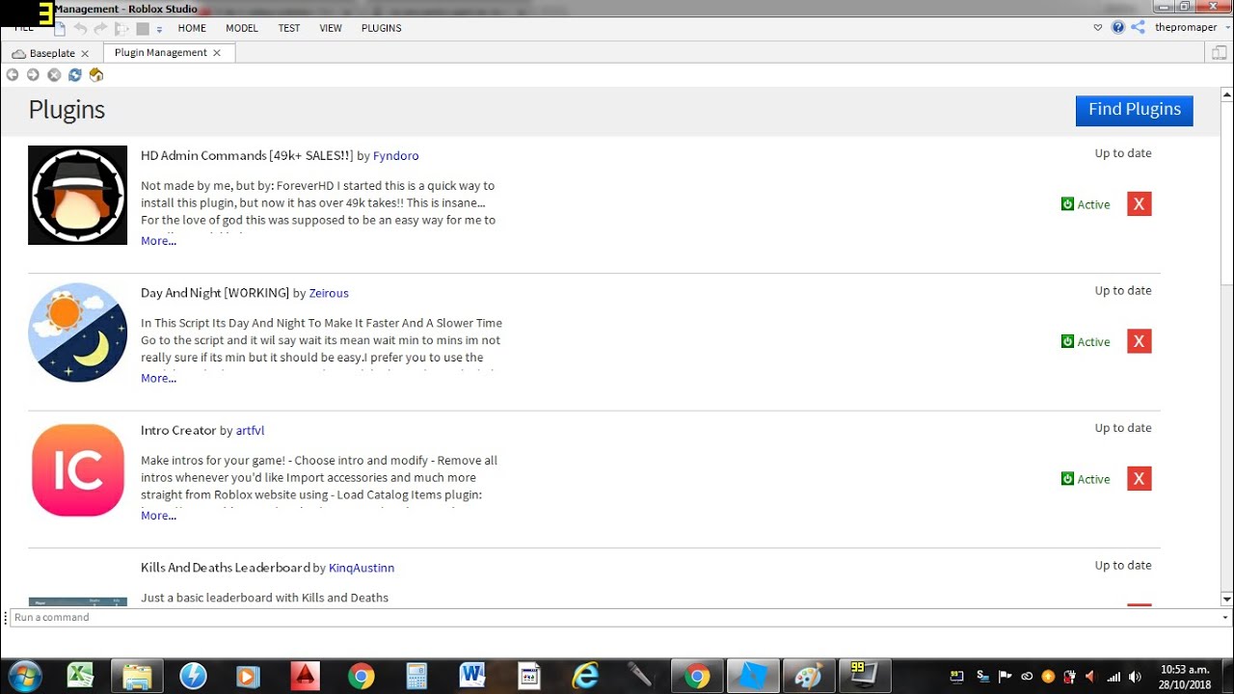The height and width of the screenshot is (694, 1234).
Task: Open the blue lightning bolt taskbar app
Action: [x=193, y=676]
